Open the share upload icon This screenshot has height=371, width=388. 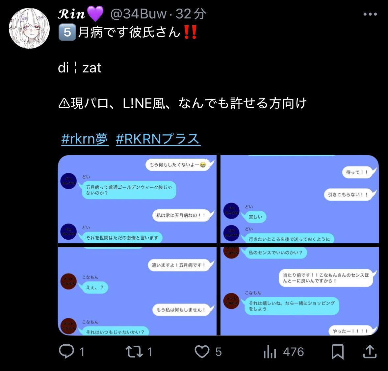click(370, 352)
